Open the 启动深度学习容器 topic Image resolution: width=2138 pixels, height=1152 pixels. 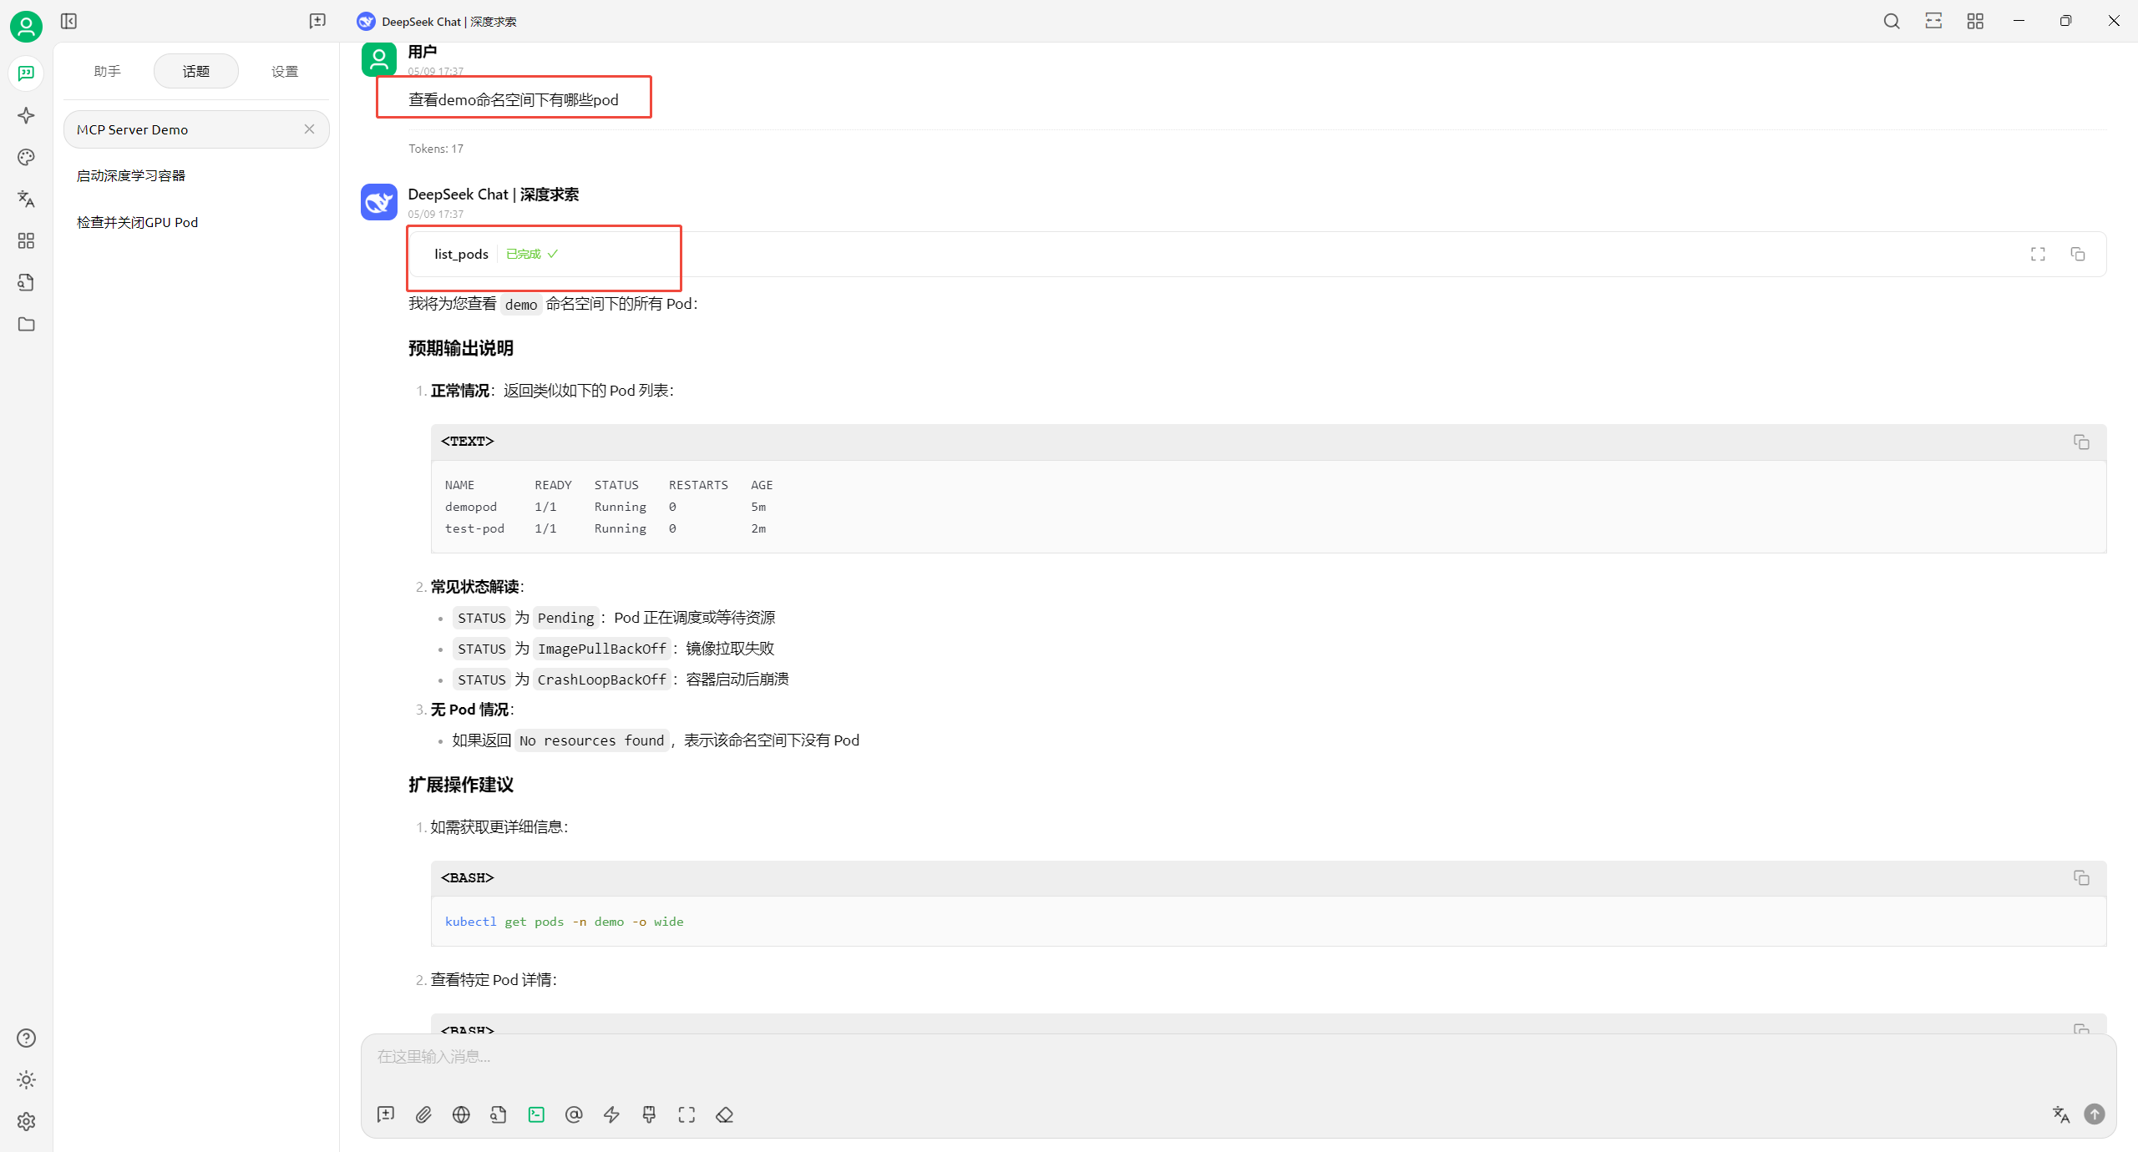click(196, 175)
